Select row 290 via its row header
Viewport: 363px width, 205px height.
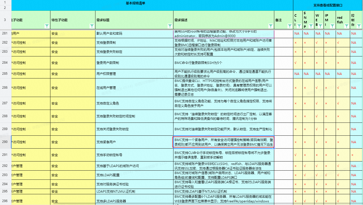(x=5, y=142)
